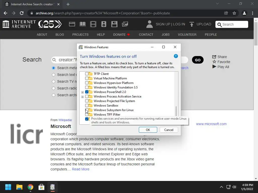Open the www.microsoft.com link
This screenshot has width=258, height=193.
coord(211,124)
